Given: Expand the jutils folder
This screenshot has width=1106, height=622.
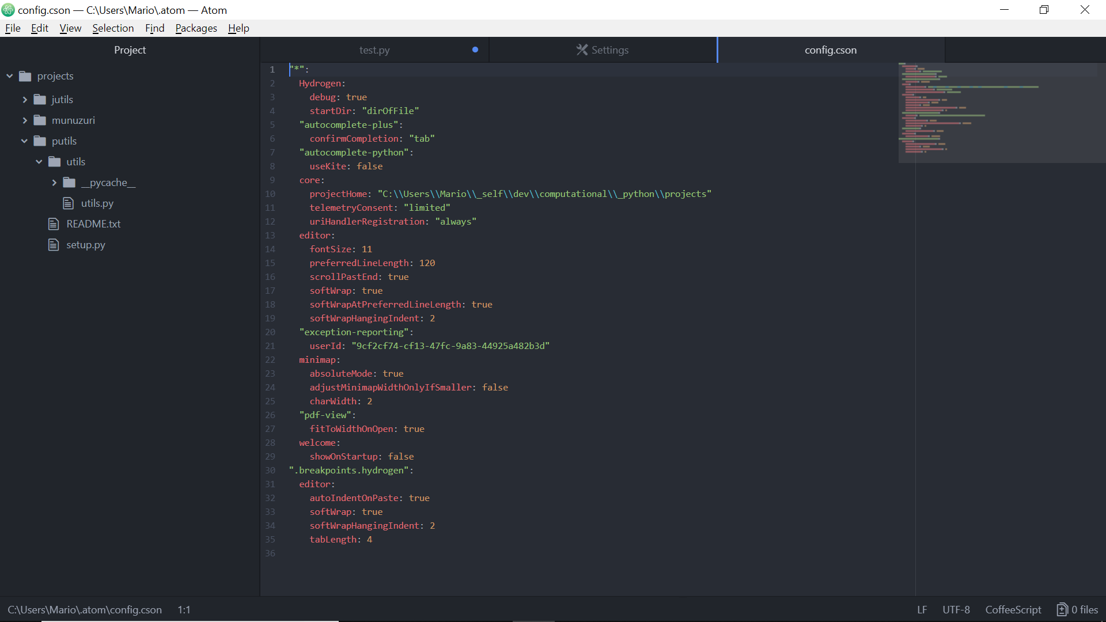Looking at the screenshot, I should pyautogui.click(x=24, y=99).
